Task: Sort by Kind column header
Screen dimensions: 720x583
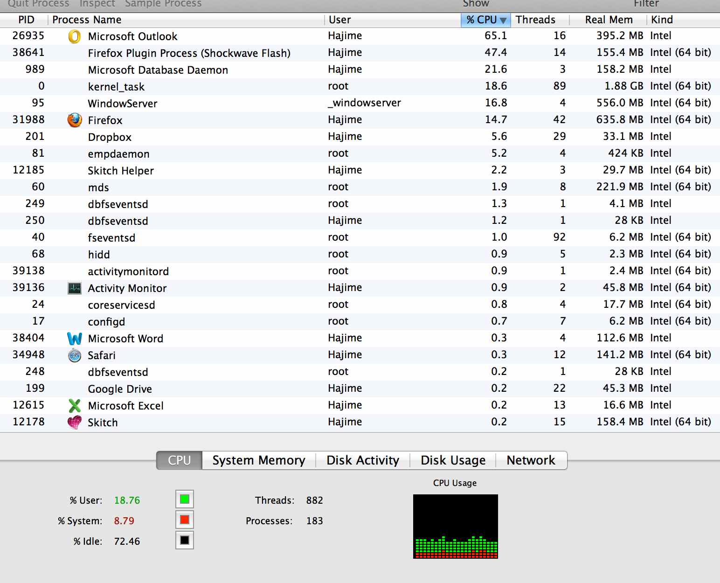Action: [x=684, y=20]
